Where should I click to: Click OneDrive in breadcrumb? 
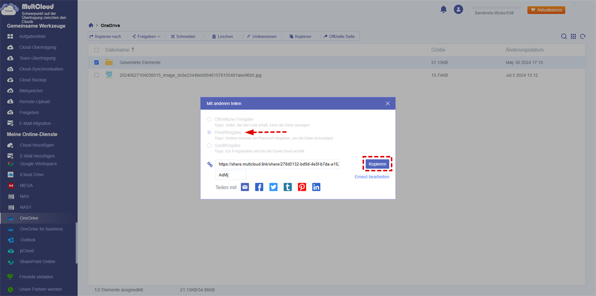pos(111,25)
